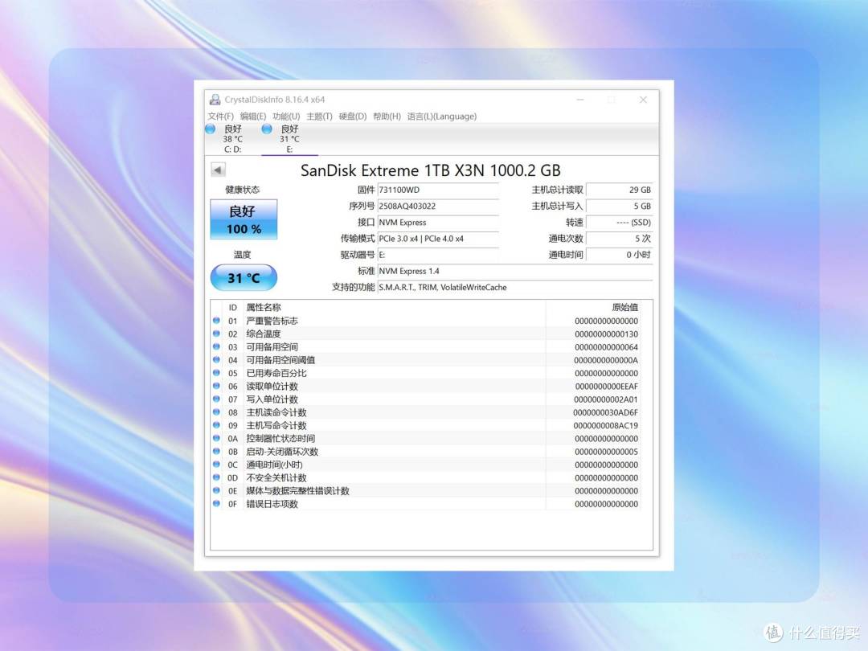Viewport: 868px width, 651px height.
Task: Click the host writes value 5 GB
Action: pos(620,206)
